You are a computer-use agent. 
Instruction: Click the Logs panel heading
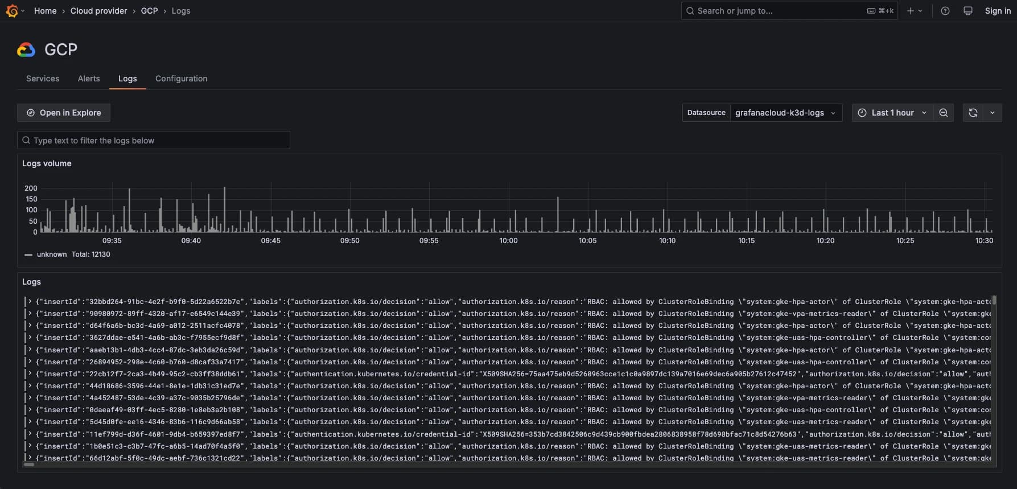point(31,282)
